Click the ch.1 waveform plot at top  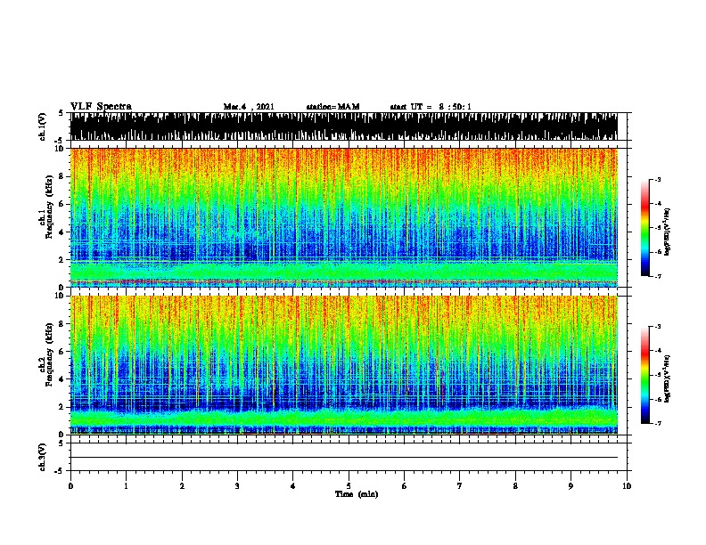tap(344, 126)
